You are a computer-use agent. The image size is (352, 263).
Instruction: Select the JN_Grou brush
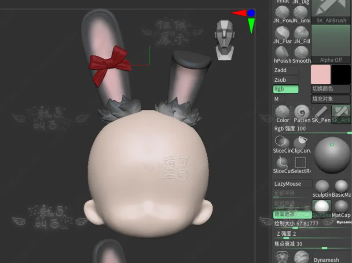[x=301, y=14]
